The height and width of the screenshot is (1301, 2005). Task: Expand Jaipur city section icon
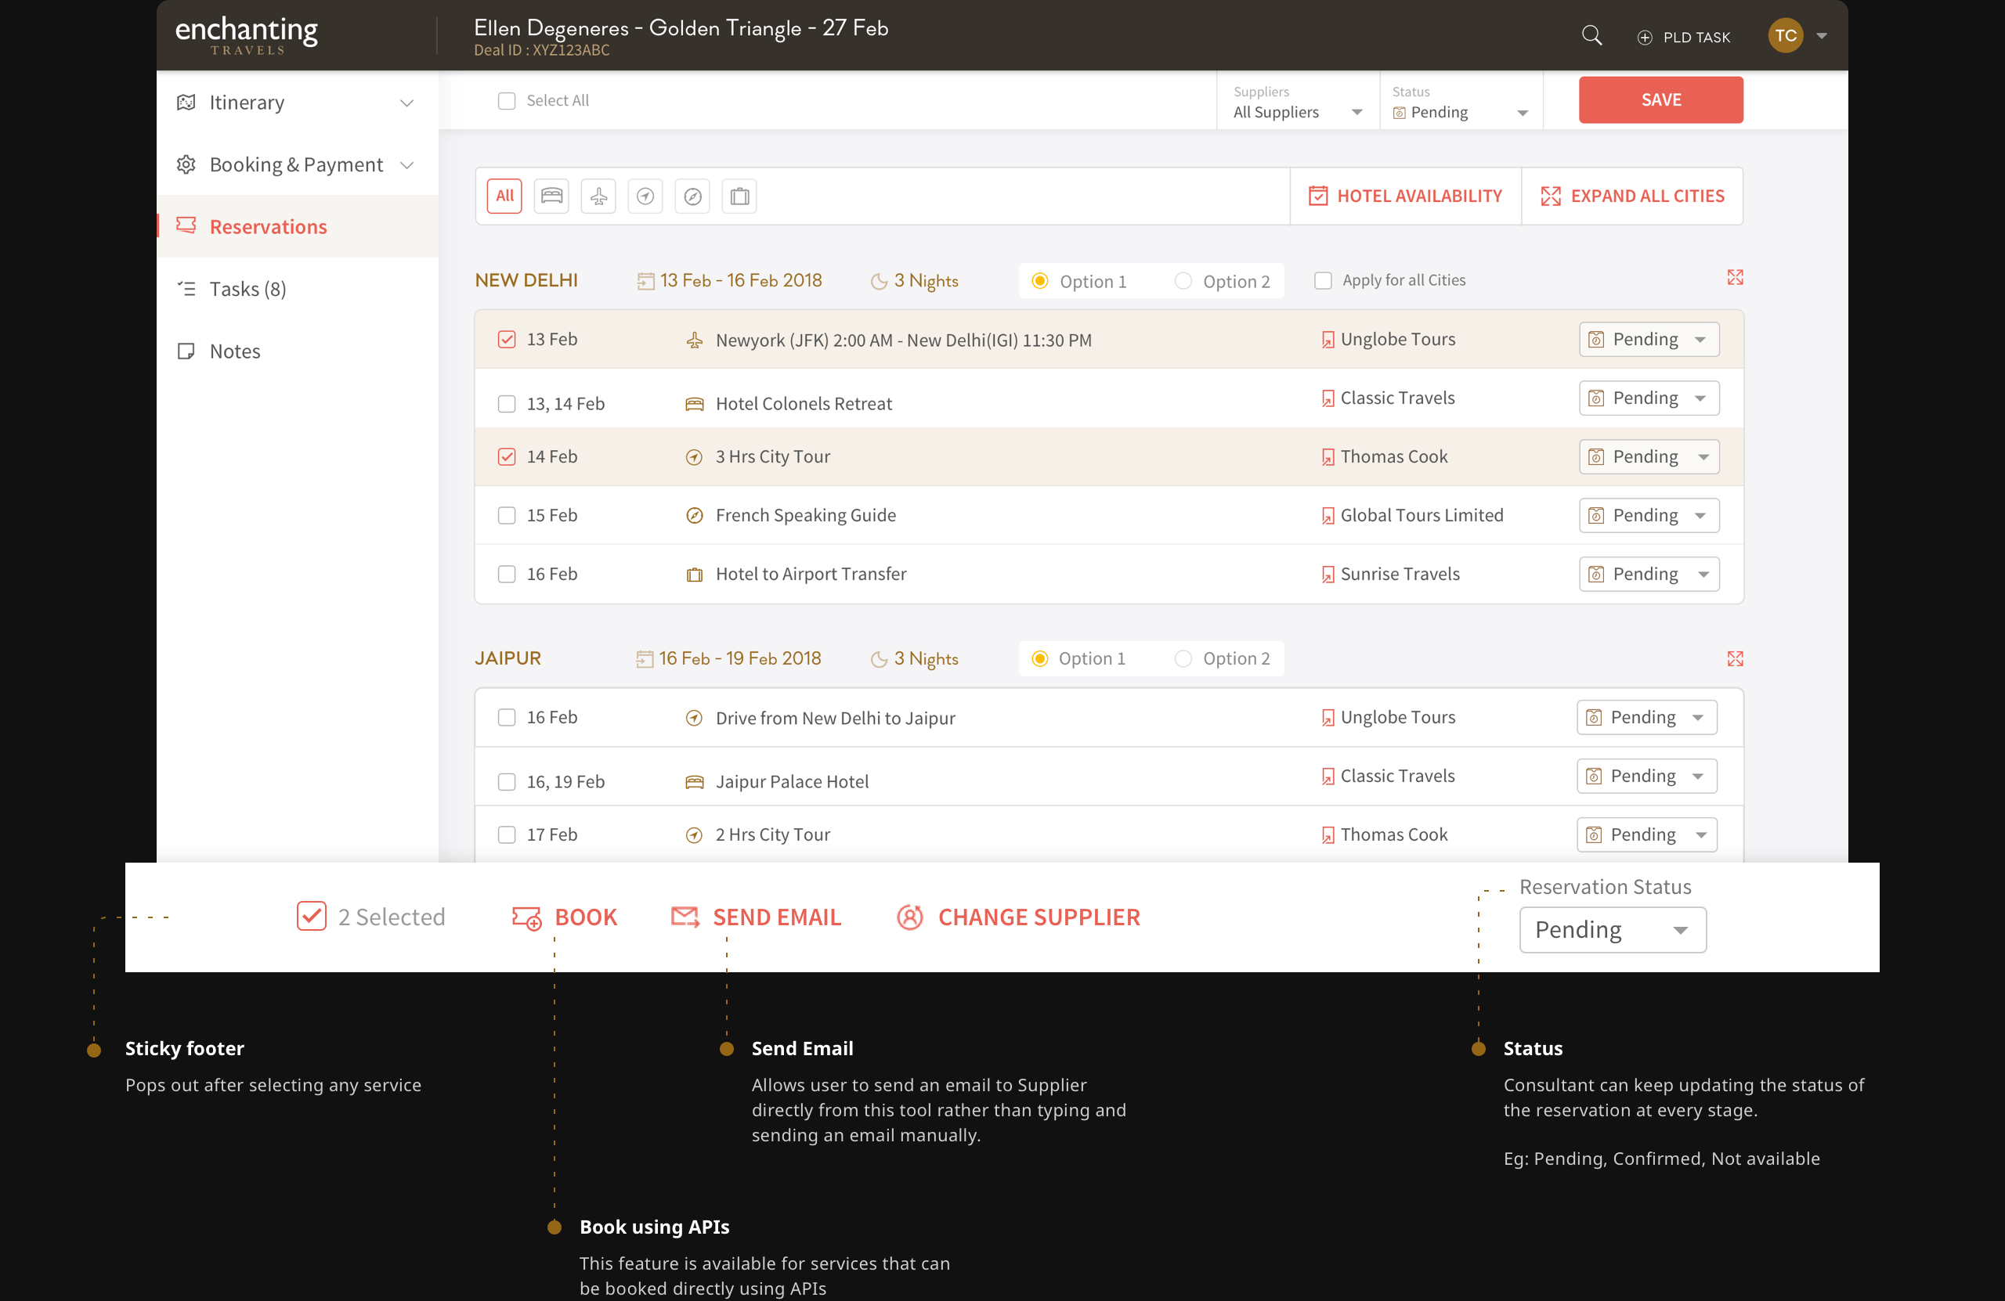pyautogui.click(x=1735, y=658)
